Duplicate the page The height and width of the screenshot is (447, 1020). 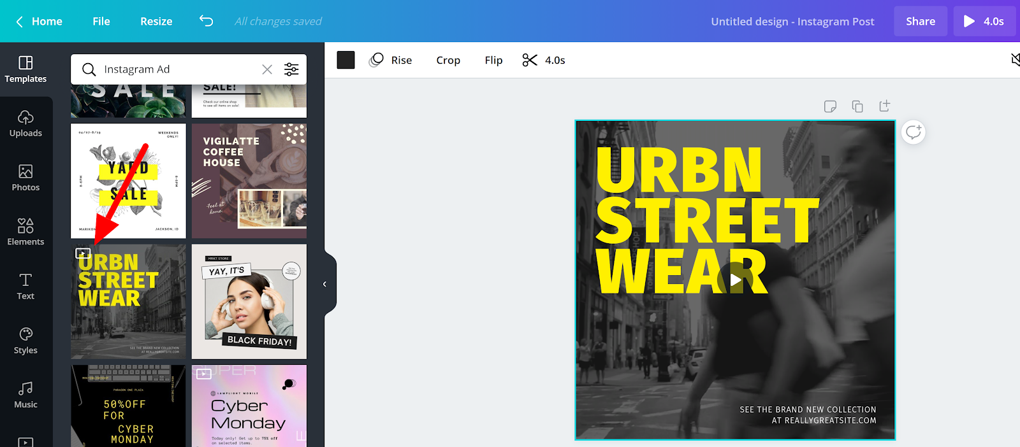click(857, 106)
